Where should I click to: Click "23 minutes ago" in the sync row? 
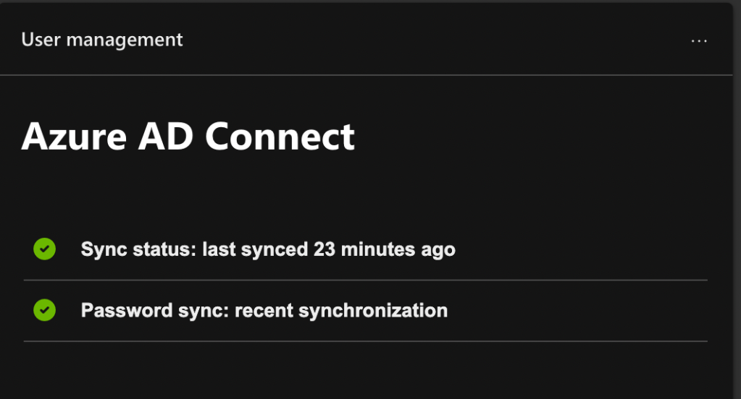tap(384, 250)
